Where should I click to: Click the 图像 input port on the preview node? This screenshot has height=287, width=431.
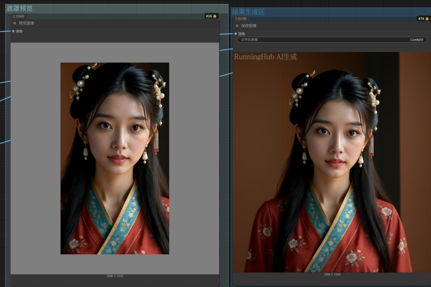[13, 31]
